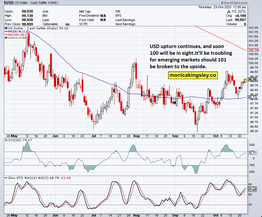Click the candlestick icon before US Dollar title
Screen dimensions: 262x217
point(6,28)
